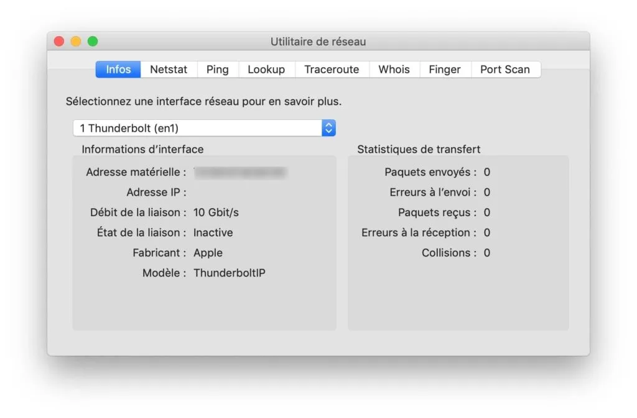Click the 'Informations d'interface' panel
637x418 pixels.
[205, 242]
